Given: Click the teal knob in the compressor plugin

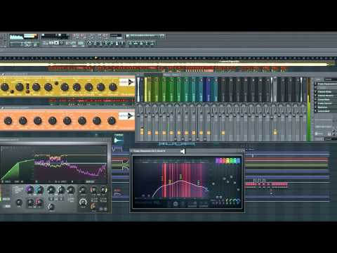Looking at the screenshot, I should [39, 190].
